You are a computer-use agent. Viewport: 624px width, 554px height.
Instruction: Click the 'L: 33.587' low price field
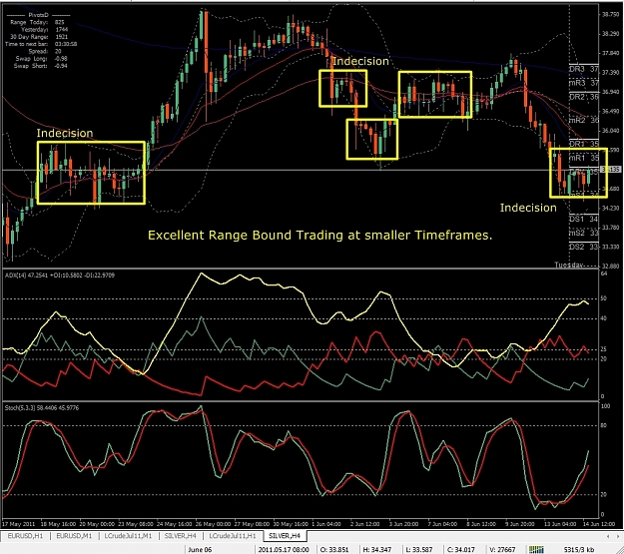point(418,550)
